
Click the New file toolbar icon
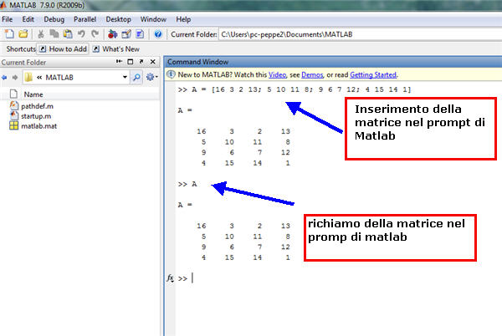pos(9,34)
